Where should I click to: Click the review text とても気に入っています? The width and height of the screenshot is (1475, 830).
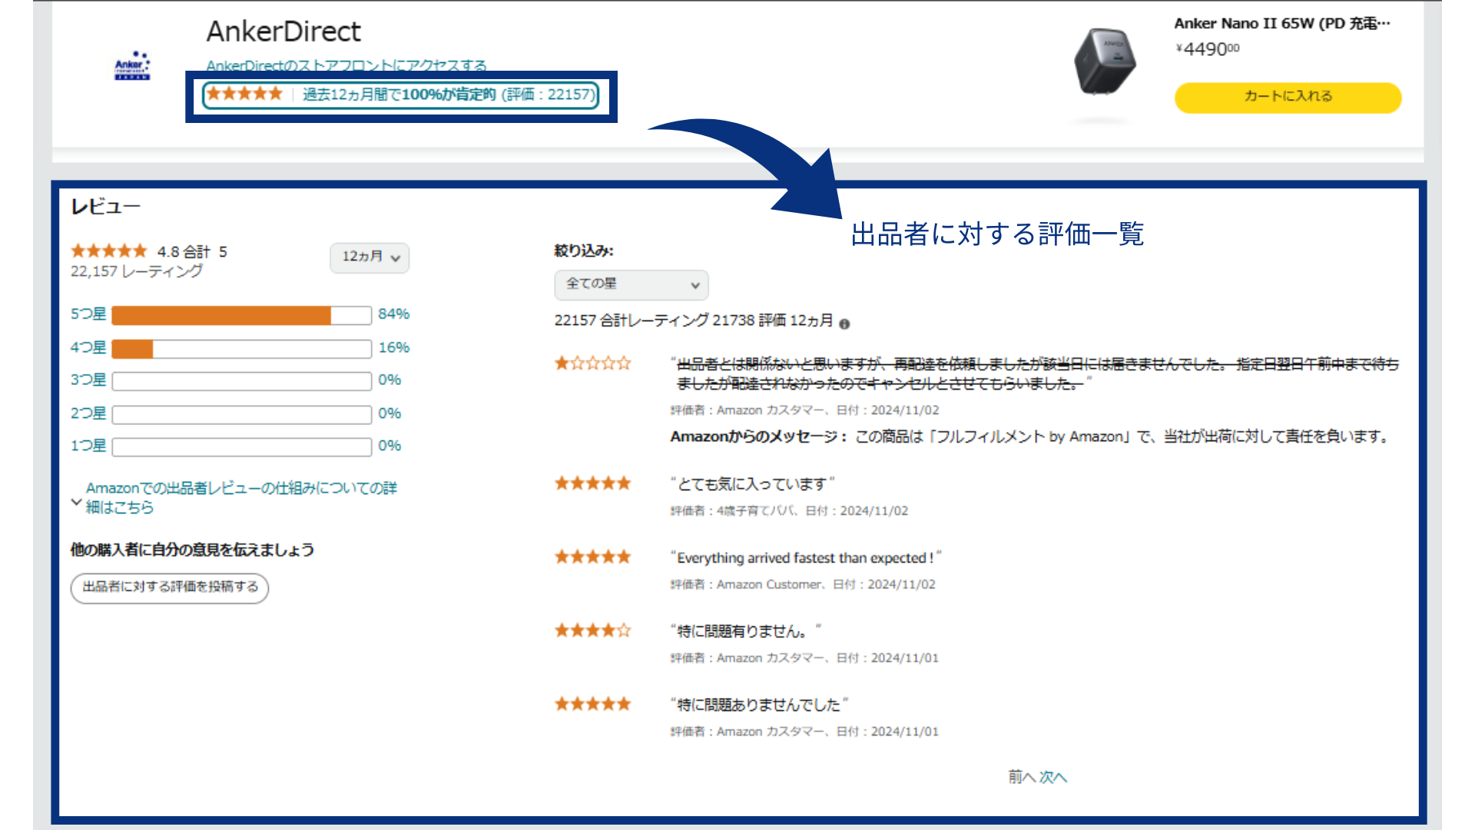coord(752,484)
